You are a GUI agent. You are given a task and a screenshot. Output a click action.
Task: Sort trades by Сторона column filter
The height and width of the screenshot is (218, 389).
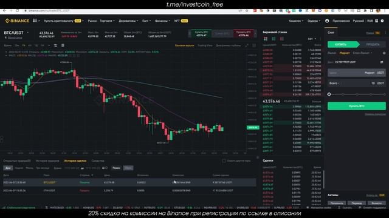pyautogui.click(x=86, y=175)
